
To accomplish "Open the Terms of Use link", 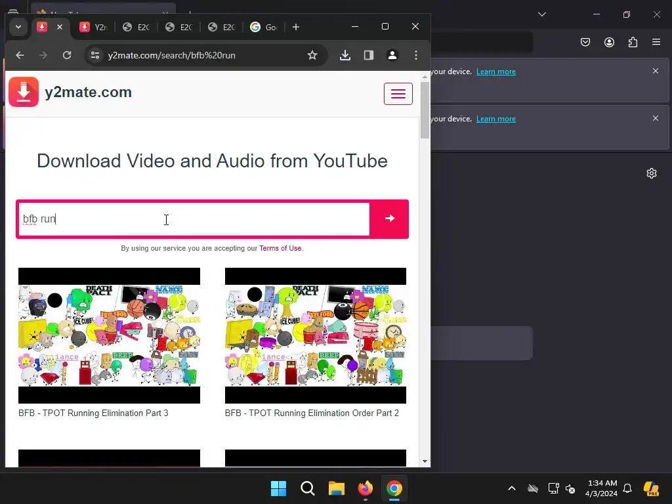I will tap(280, 248).
